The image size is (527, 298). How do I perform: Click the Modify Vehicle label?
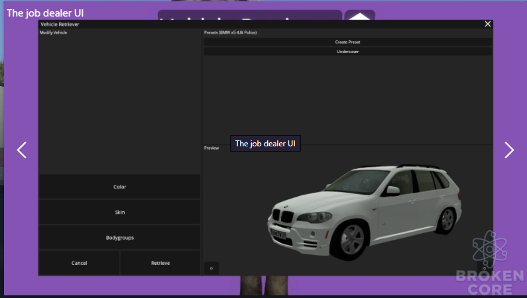click(53, 32)
